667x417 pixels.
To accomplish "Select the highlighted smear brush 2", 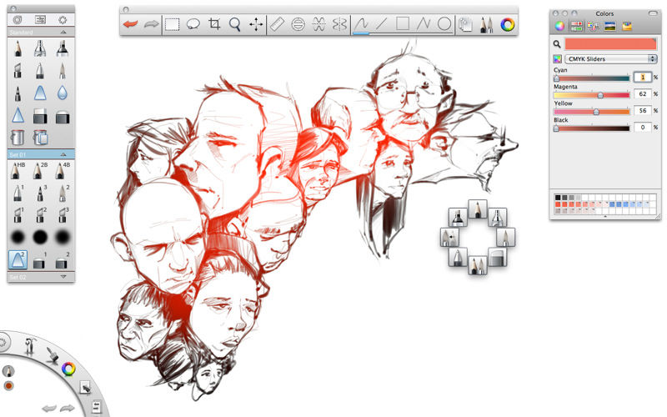I will (18, 259).
